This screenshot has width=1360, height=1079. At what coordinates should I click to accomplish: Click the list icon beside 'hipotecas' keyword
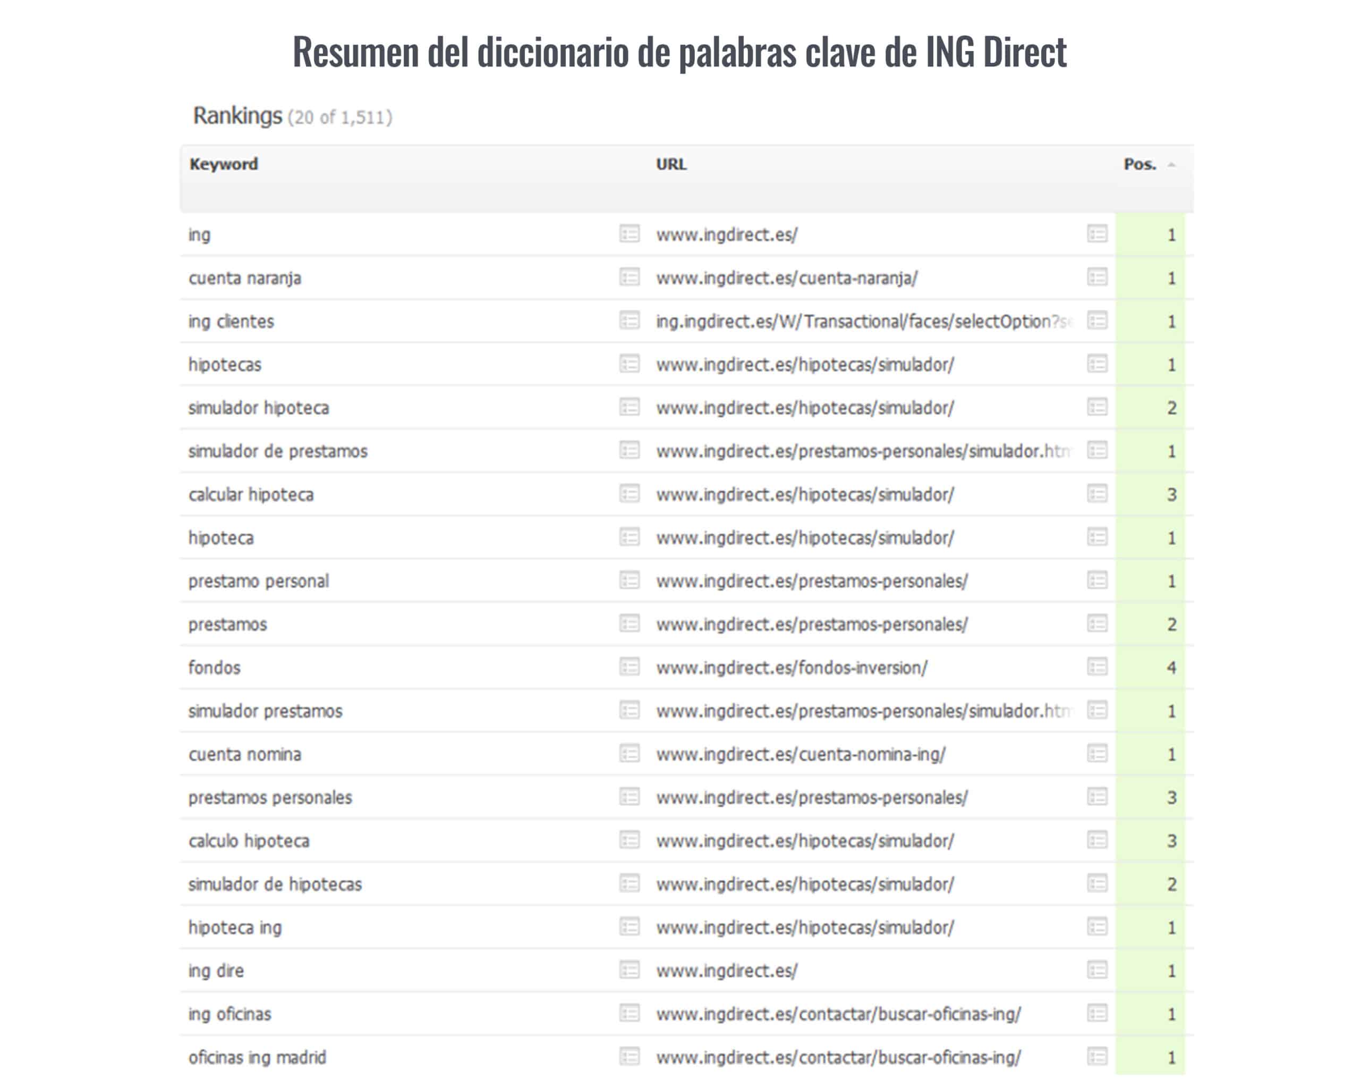629,364
